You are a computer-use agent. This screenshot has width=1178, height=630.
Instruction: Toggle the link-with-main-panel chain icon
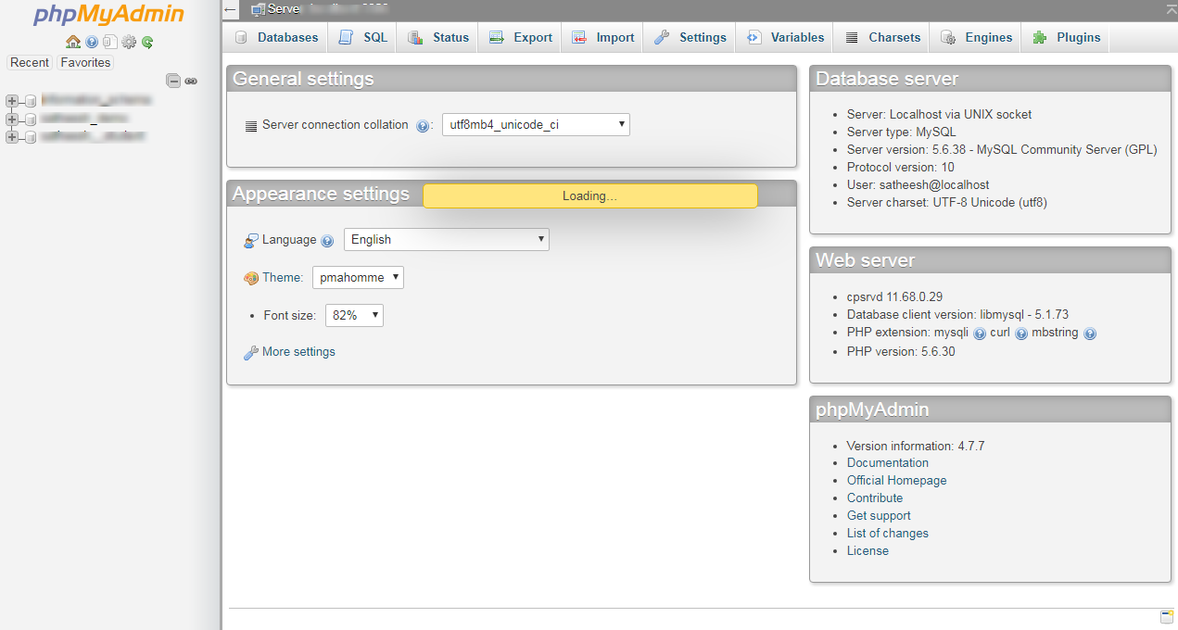[x=191, y=81]
